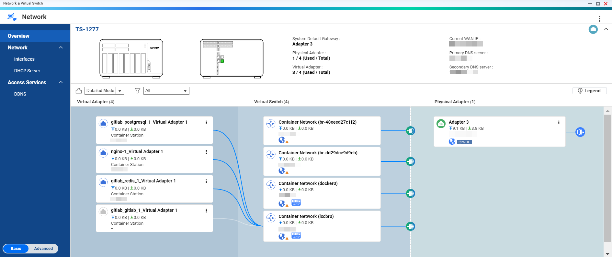
Task: Open options menu for gitlab_postgresql_1_Virtual Adapter 1
Action: tap(206, 122)
